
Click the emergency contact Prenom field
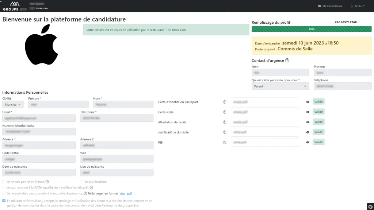coord(343,73)
